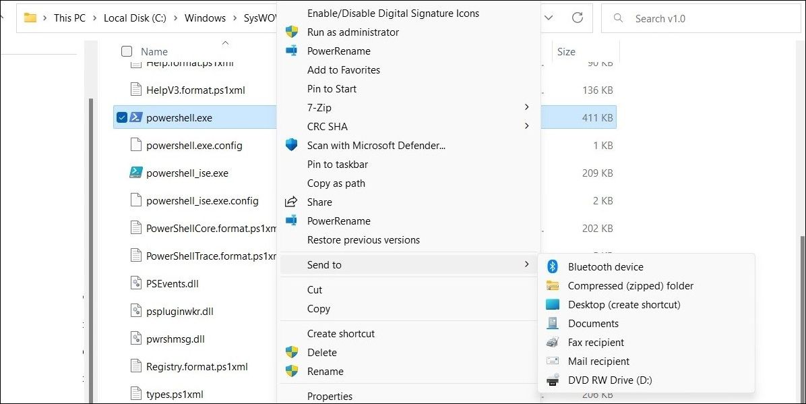Click the powershell_ise.exe file icon
The width and height of the screenshot is (806, 404).
135,173
